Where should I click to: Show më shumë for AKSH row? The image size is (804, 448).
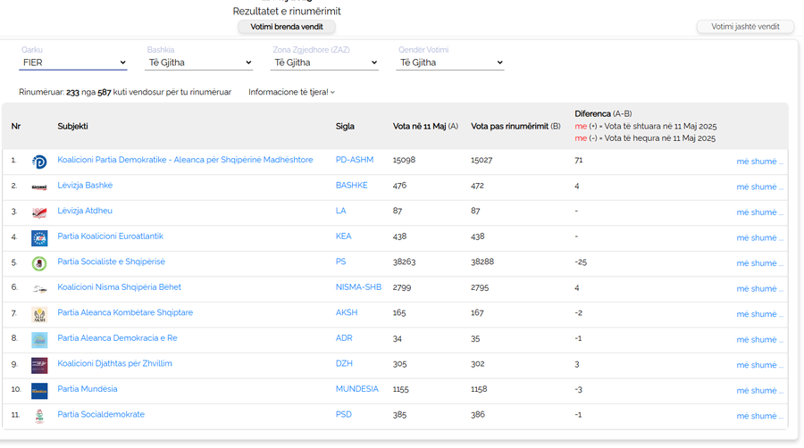[x=760, y=314]
